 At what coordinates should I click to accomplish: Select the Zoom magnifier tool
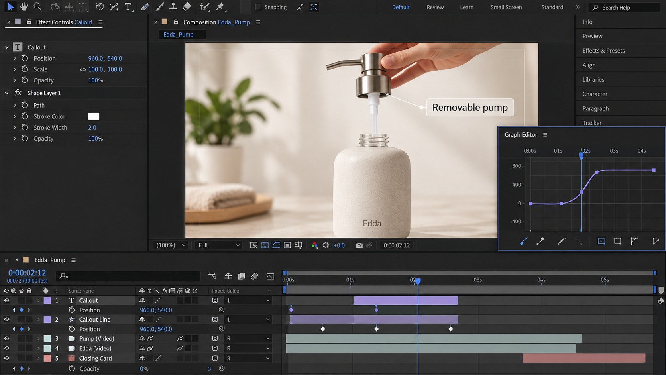(x=37, y=7)
